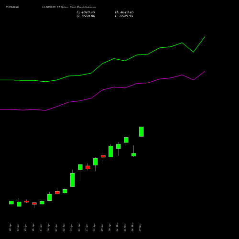Image resolution: width=239 pixels, height=239 pixels.
Task: Click the 15 Apr date label
Action: click(25, 228)
